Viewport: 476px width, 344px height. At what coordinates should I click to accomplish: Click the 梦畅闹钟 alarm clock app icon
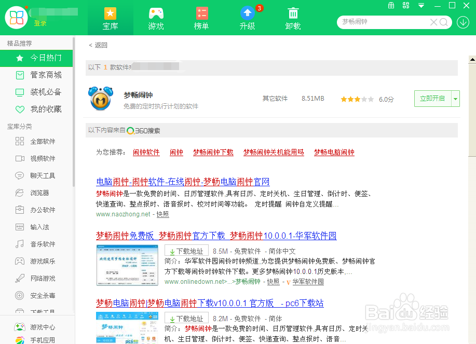(x=101, y=98)
